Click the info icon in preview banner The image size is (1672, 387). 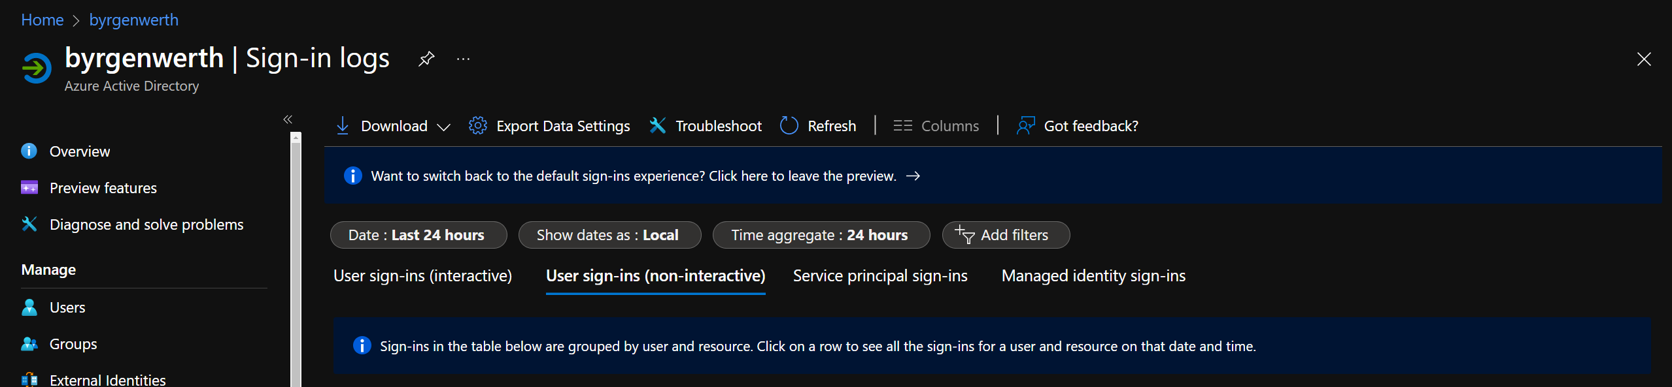[352, 176]
